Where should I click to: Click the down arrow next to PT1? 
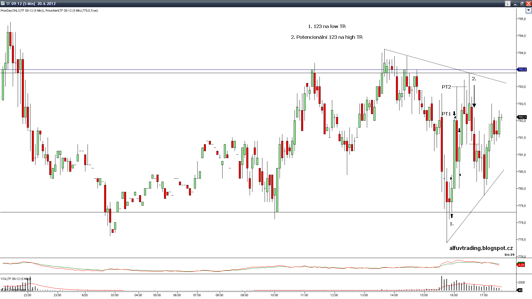click(x=454, y=114)
